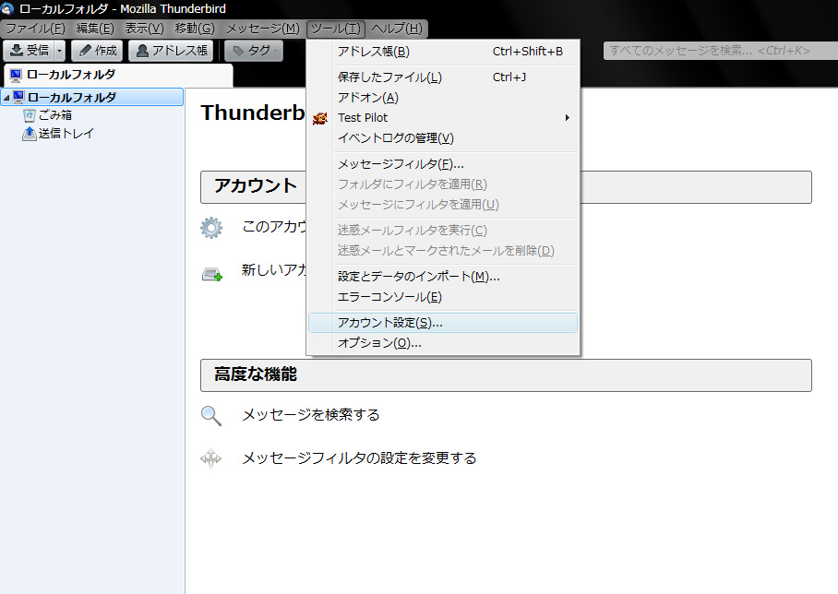Click the Test Pilot icon in menu
This screenshot has height=594, width=838.
coord(319,118)
